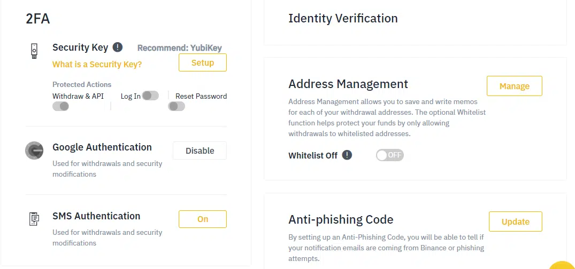
Task: Toggle the Reset Password protection switch
Action: tap(177, 107)
